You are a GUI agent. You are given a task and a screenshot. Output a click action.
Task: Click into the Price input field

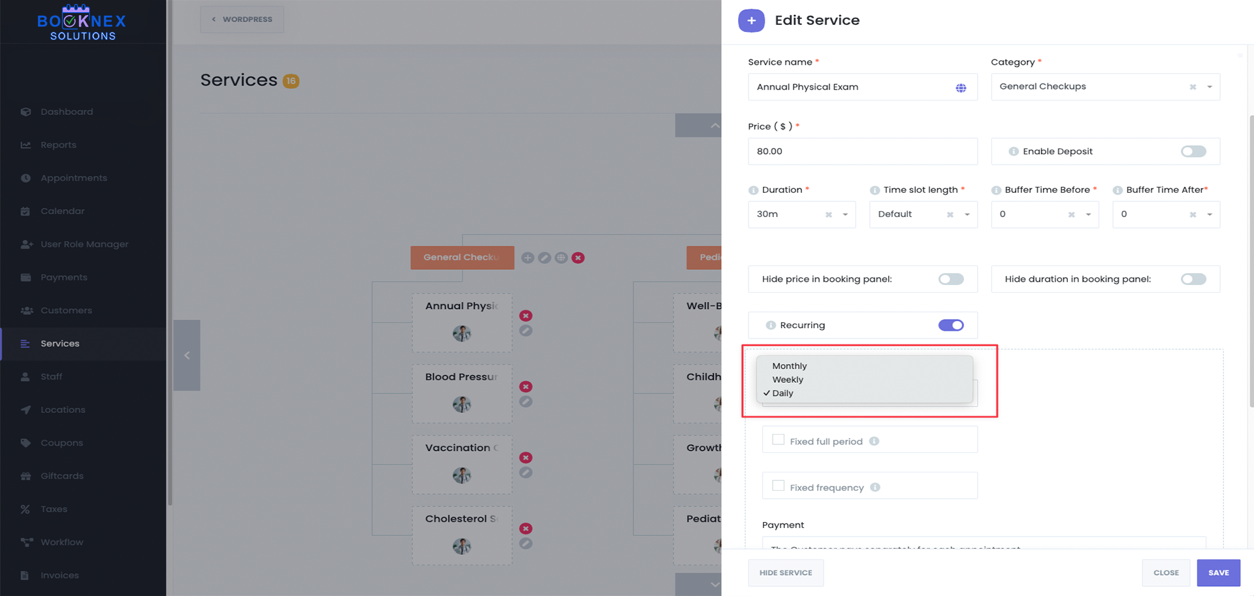pyautogui.click(x=862, y=152)
